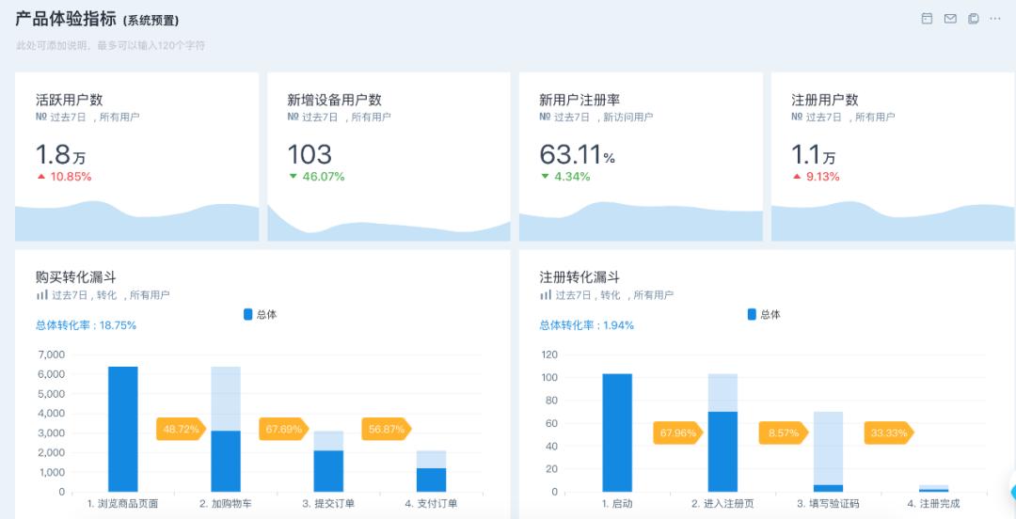This screenshot has height=519, width=1016.
Task: Click the 1. 启动 axis label
Action: (x=617, y=504)
